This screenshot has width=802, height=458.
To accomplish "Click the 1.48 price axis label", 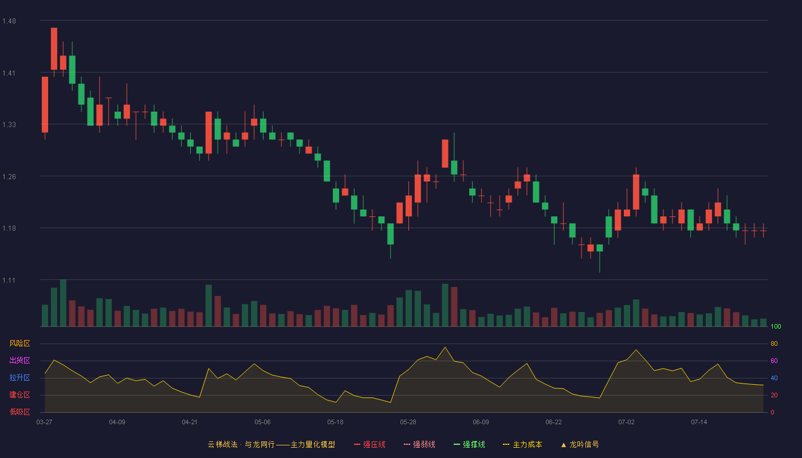I will (x=9, y=21).
